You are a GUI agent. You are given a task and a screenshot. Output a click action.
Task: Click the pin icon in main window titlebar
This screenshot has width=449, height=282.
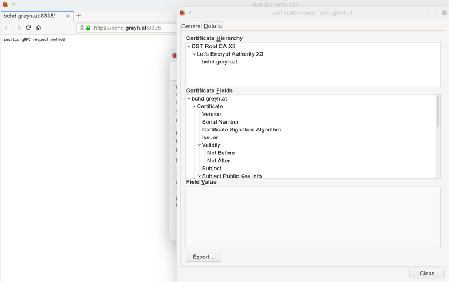tap(13, 4)
